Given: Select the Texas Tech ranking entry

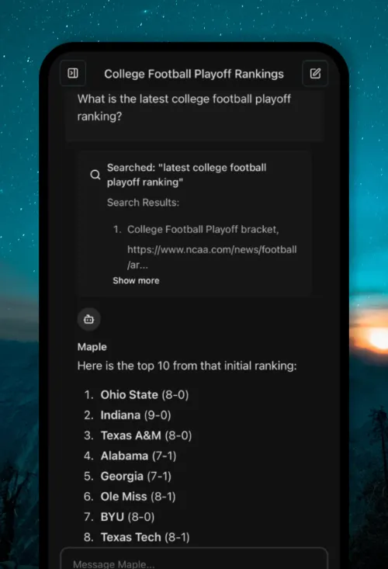Looking at the screenshot, I should (x=145, y=537).
